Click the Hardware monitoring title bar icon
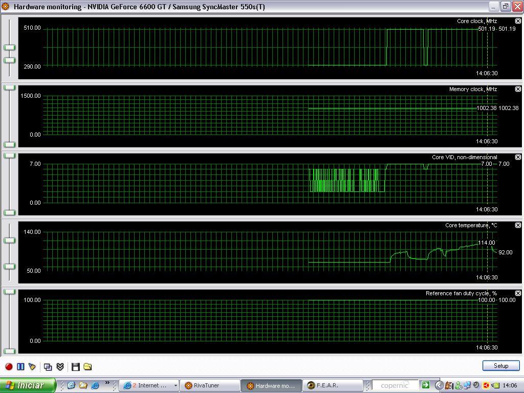Viewport: 524px width, 393px height. [6, 6]
